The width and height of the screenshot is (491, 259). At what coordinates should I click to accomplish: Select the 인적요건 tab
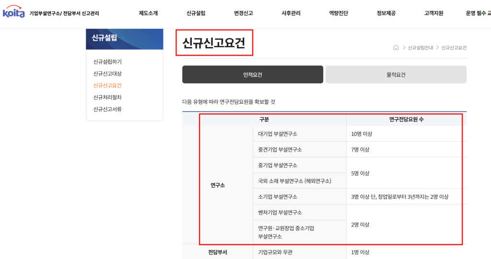click(253, 75)
